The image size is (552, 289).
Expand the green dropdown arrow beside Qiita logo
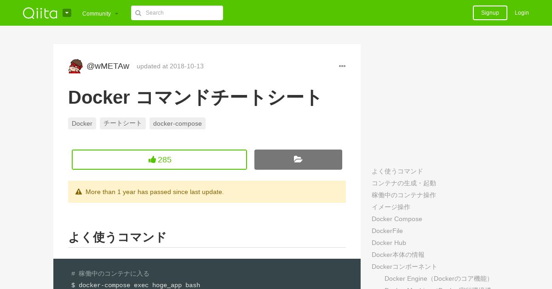point(67,13)
